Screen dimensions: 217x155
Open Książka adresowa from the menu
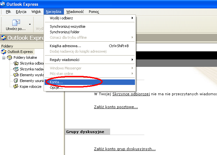point(90,46)
